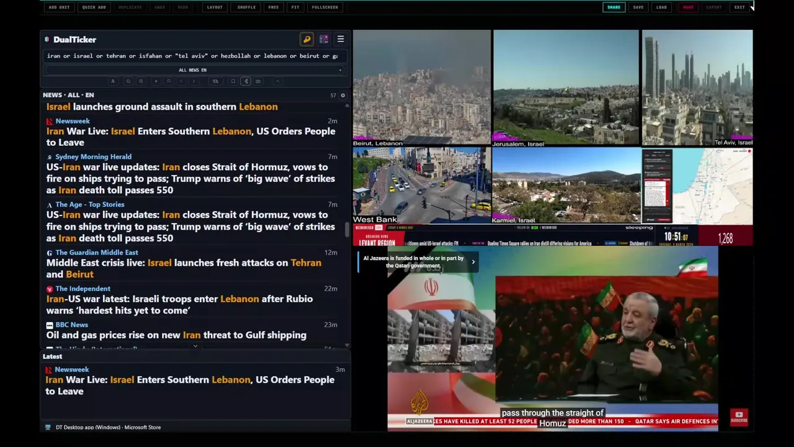Select the FIT layout option
The height and width of the screenshot is (447, 794).
tap(295, 7)
